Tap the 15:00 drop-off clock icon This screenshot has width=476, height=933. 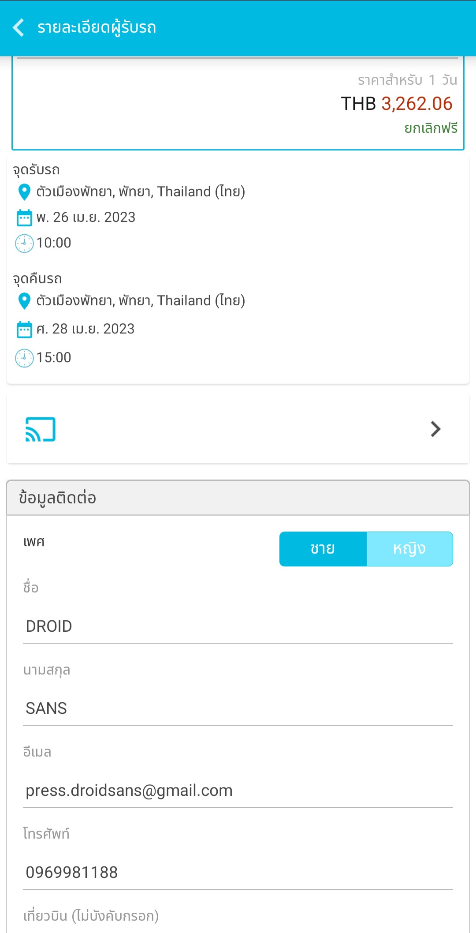click(x=24, y=358)
